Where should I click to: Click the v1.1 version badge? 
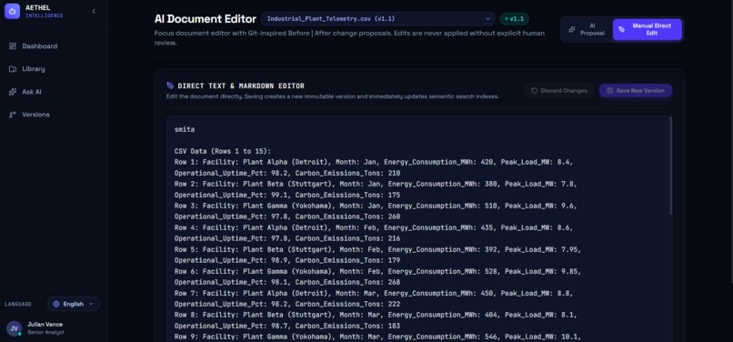click(514, 19)
